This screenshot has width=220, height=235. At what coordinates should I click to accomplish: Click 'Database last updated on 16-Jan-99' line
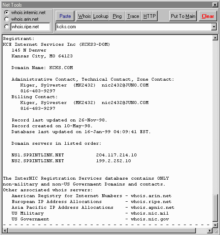click(x=81, y=132)
